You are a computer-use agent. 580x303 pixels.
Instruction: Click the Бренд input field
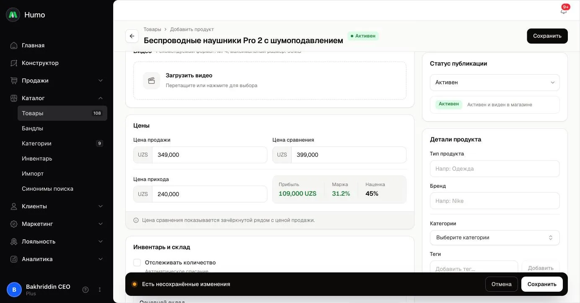[495, 201]
